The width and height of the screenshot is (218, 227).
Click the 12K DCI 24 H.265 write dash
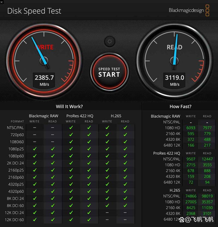pos(107,213)
